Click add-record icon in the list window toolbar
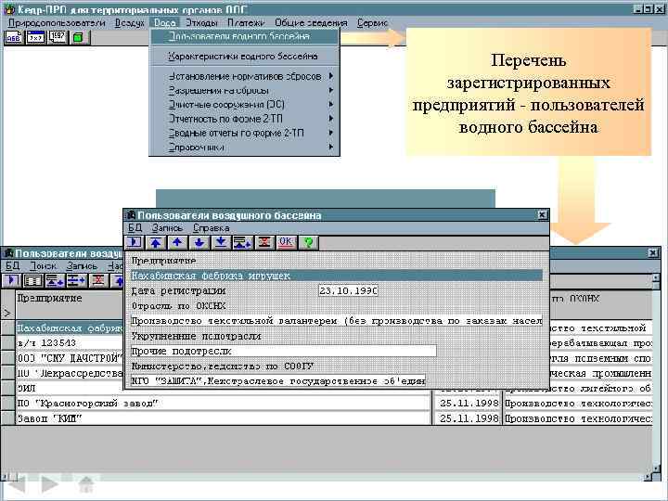The width and height of the screenshot is (668, 501). 55,281
